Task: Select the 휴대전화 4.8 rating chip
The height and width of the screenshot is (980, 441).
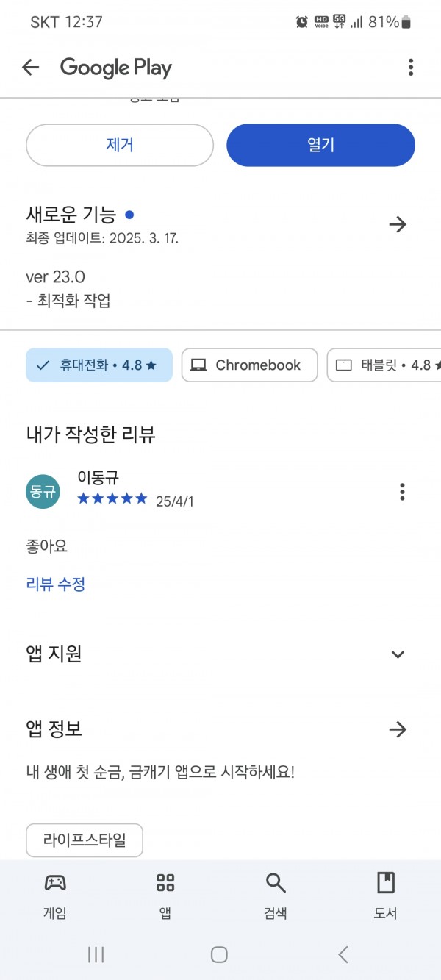Action: [99, 365]
